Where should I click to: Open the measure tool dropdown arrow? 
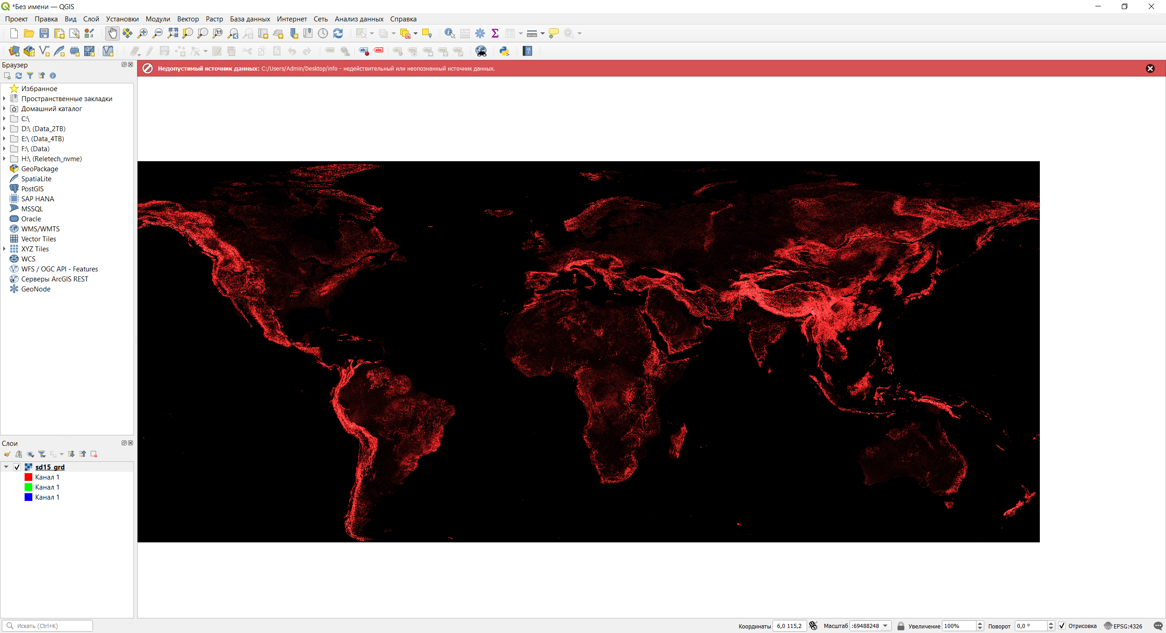click(542, 33)
